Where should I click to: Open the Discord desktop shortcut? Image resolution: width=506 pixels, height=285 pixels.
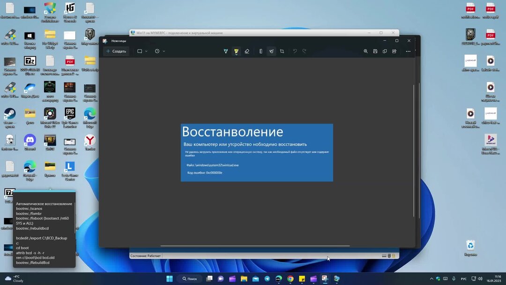tap(30, 142)
